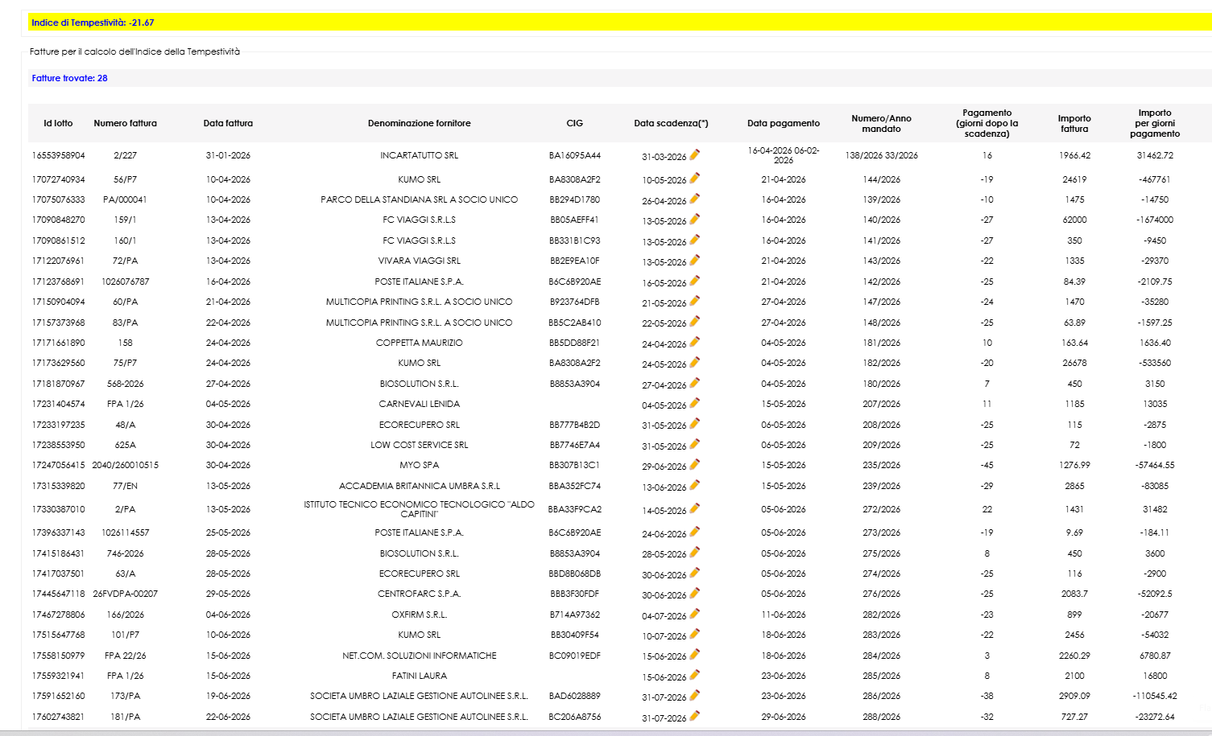Click pencil icon for ISTITUTO TECNICO ECONOMICO row
This screenshot has height=736, width=1212.
coord(694,508)
